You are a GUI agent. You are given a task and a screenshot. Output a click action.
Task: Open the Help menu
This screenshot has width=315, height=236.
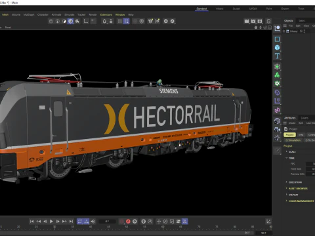[x=131, y=14]
